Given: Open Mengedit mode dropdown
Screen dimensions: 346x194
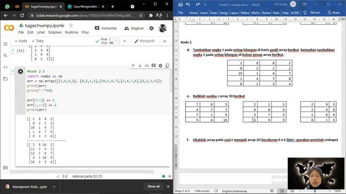Looking at the screenshot, I should (x=144, y=41).
